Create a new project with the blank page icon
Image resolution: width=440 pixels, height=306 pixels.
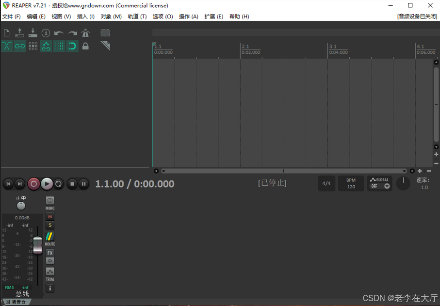7,33
